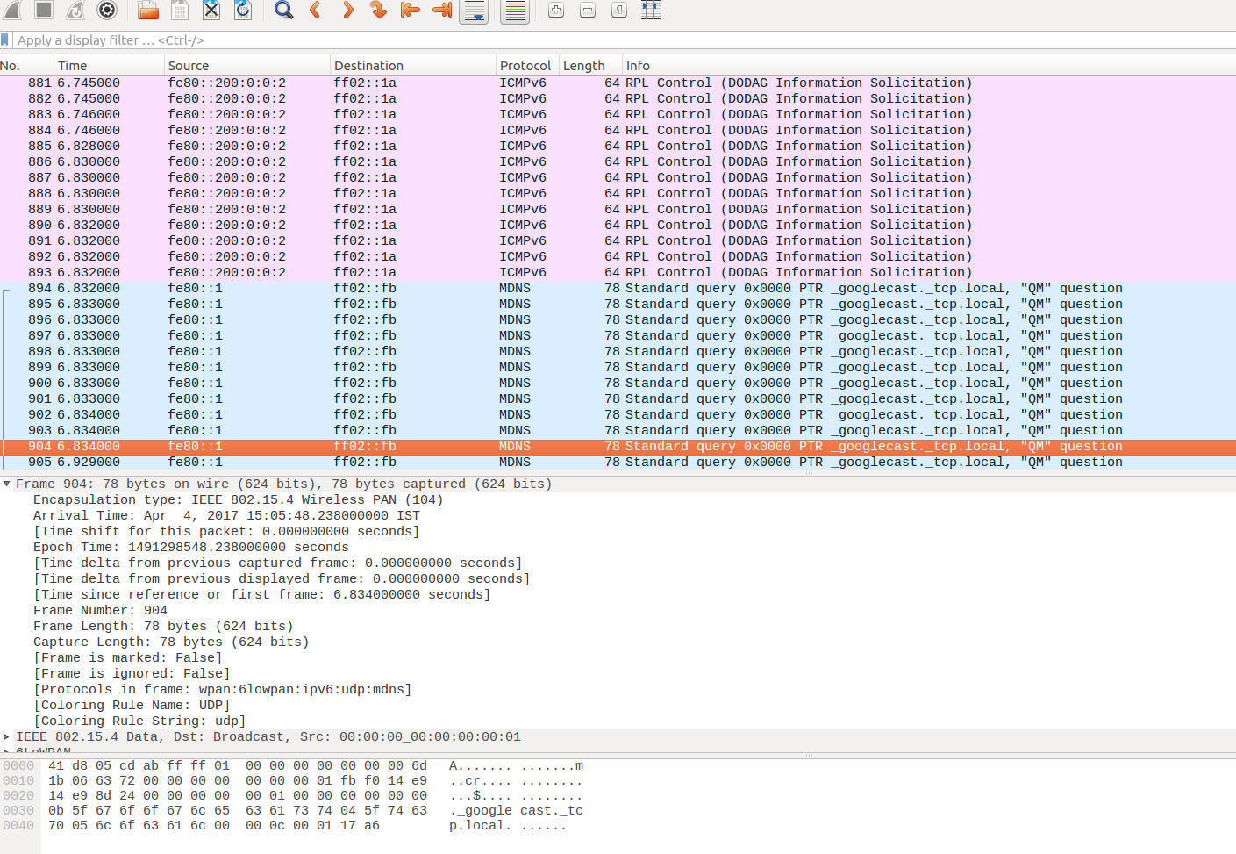
Task: Sort by the No. column header
Action: [x=26, y=66]
